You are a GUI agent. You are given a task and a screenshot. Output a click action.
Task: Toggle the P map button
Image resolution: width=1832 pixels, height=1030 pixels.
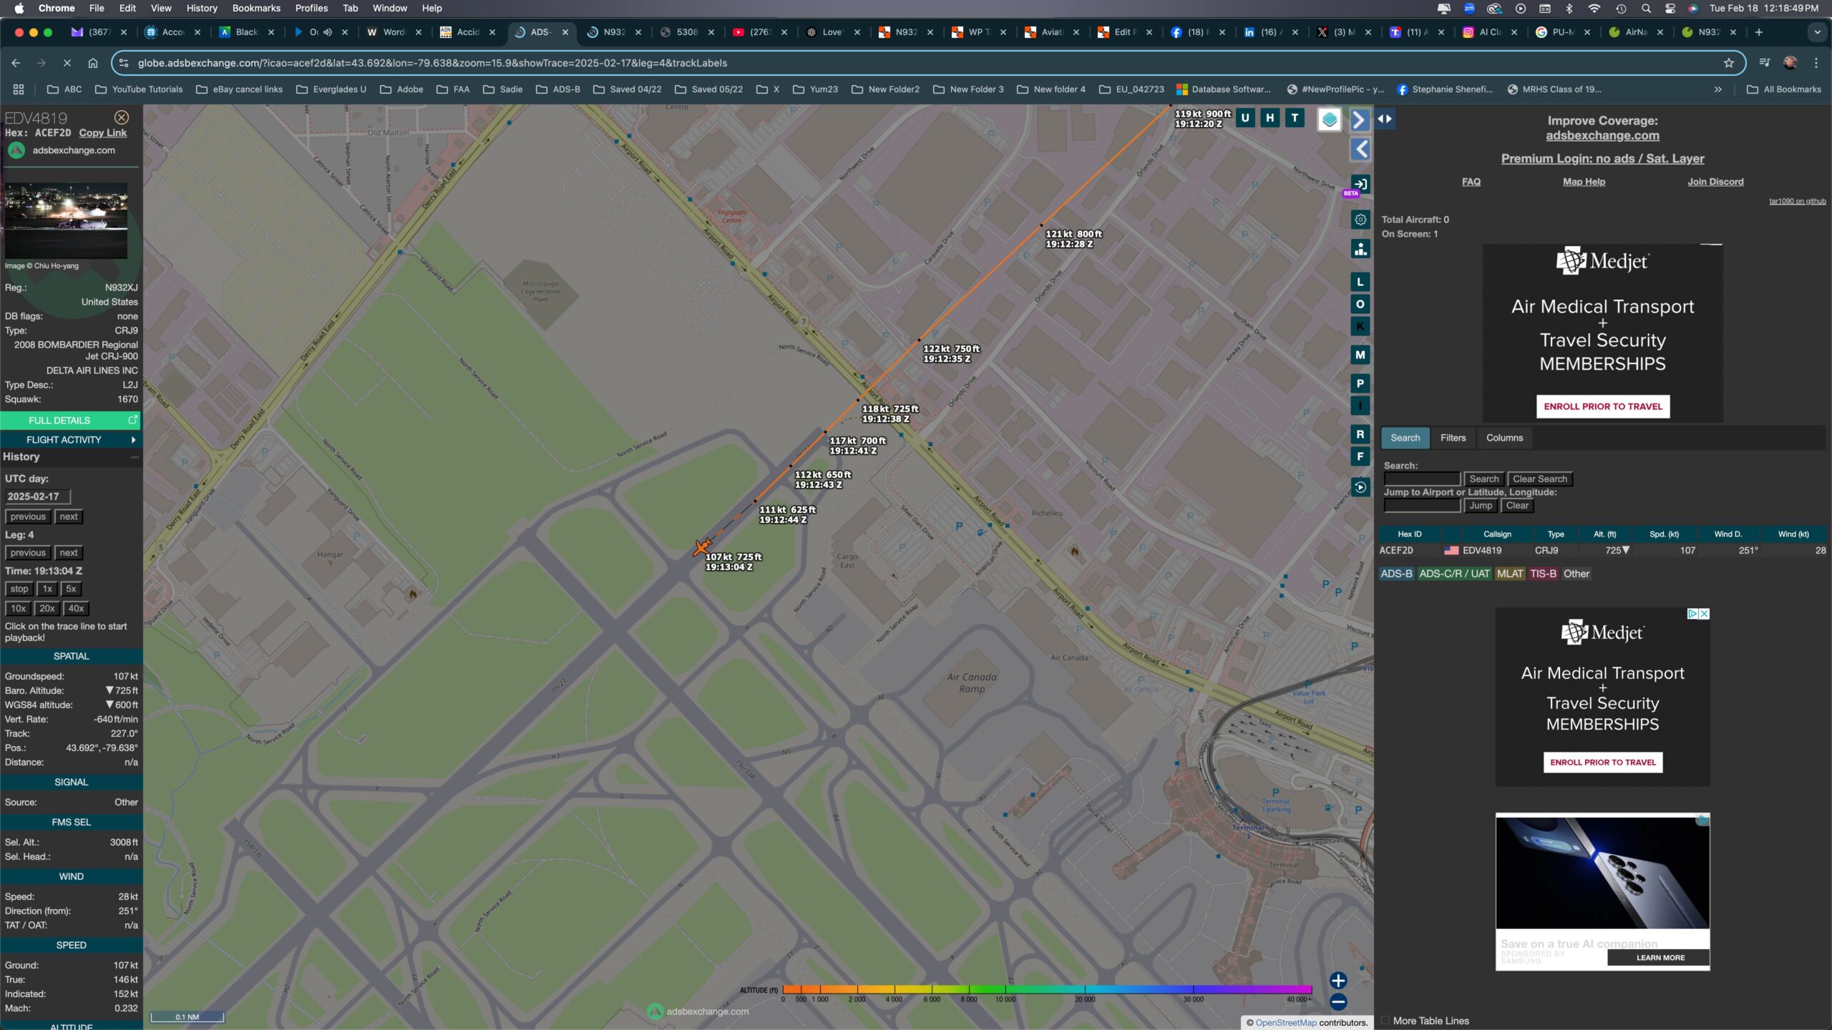[x=1360, y=383]
